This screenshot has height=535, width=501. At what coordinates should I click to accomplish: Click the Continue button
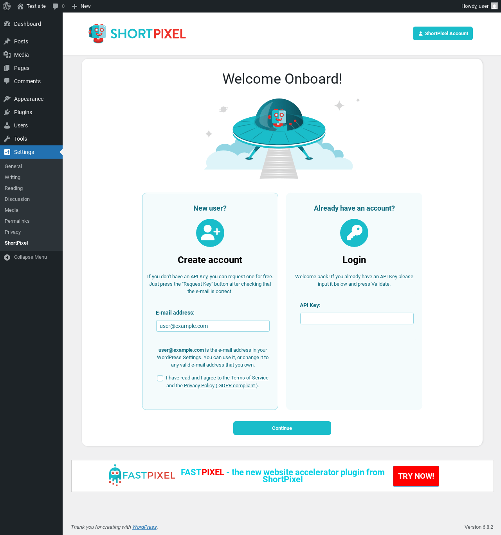(282, 428)
